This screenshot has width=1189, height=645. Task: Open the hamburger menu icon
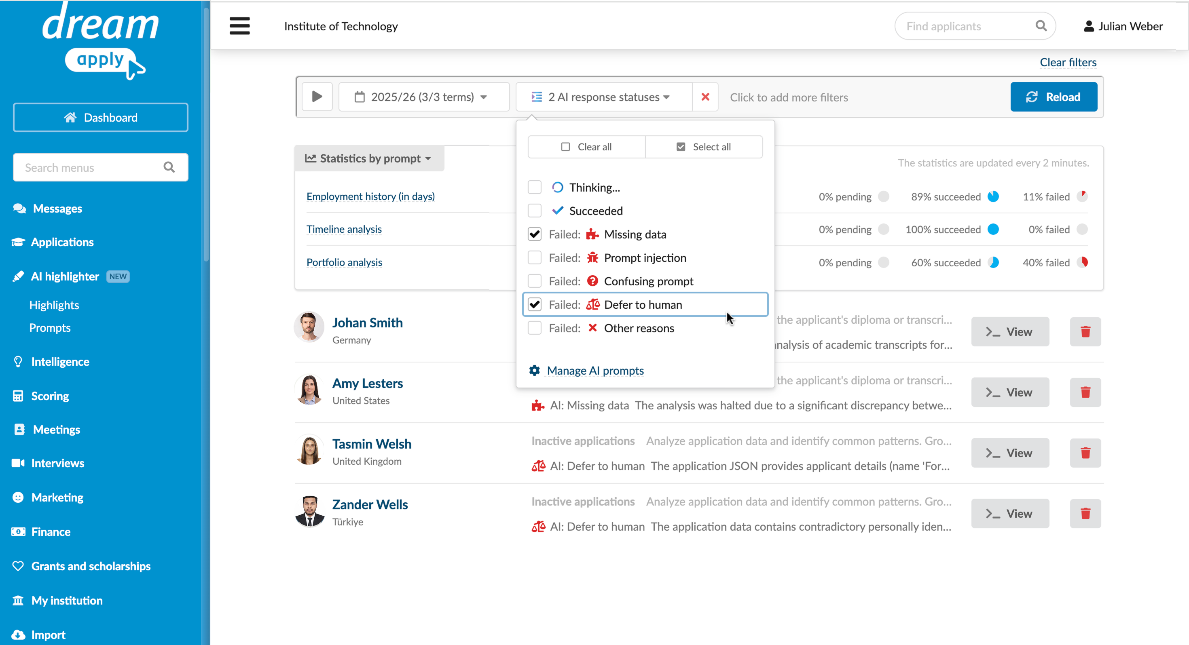point(239,26)
